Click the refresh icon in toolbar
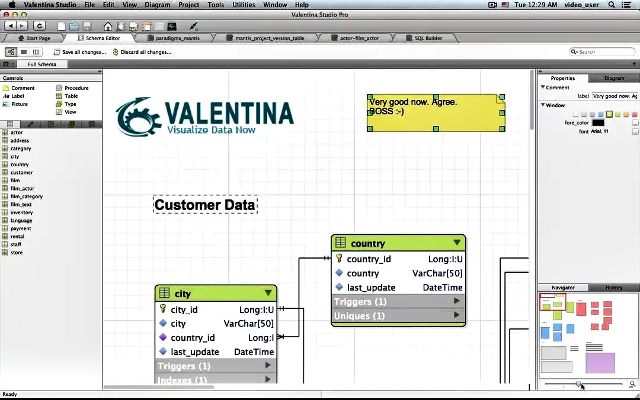This screenshot has height=400, width=640. pos(39,25)
